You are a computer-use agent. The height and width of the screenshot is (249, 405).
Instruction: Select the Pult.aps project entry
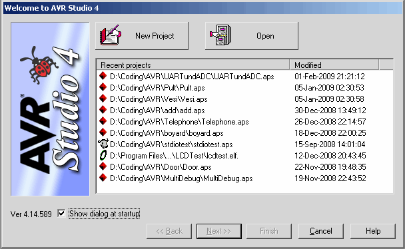(157, 88)
